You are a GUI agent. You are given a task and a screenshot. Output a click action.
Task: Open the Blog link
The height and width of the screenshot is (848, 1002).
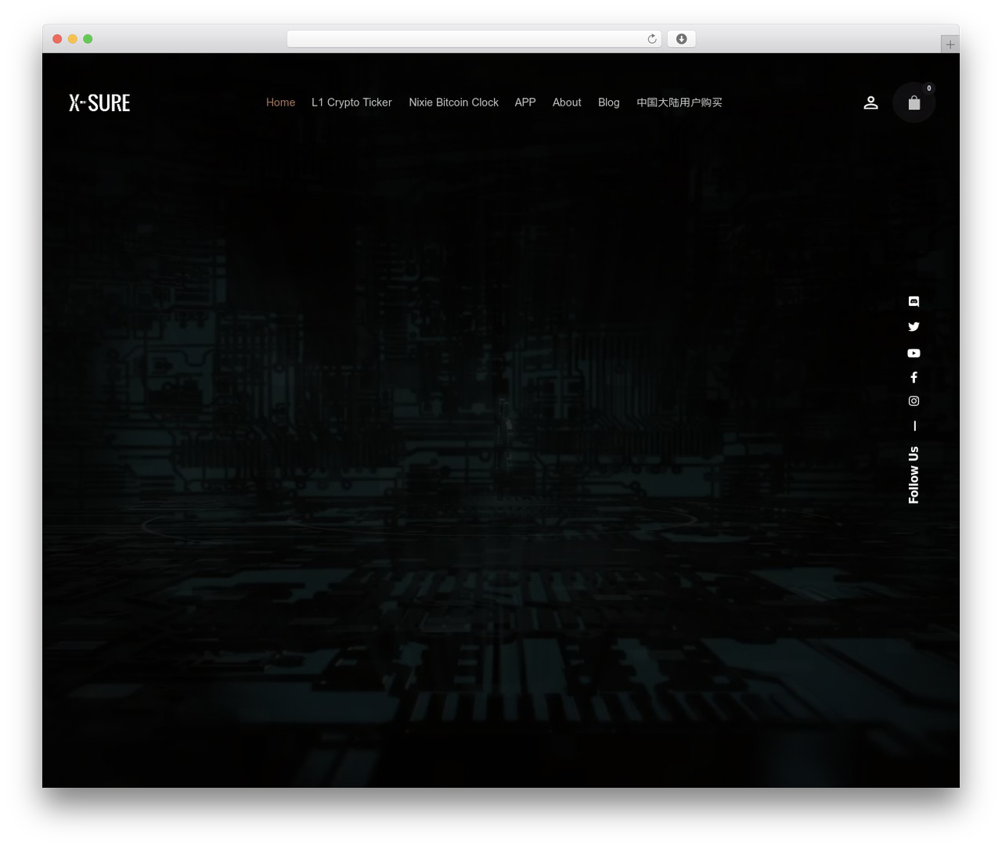[x=608, y=102]
